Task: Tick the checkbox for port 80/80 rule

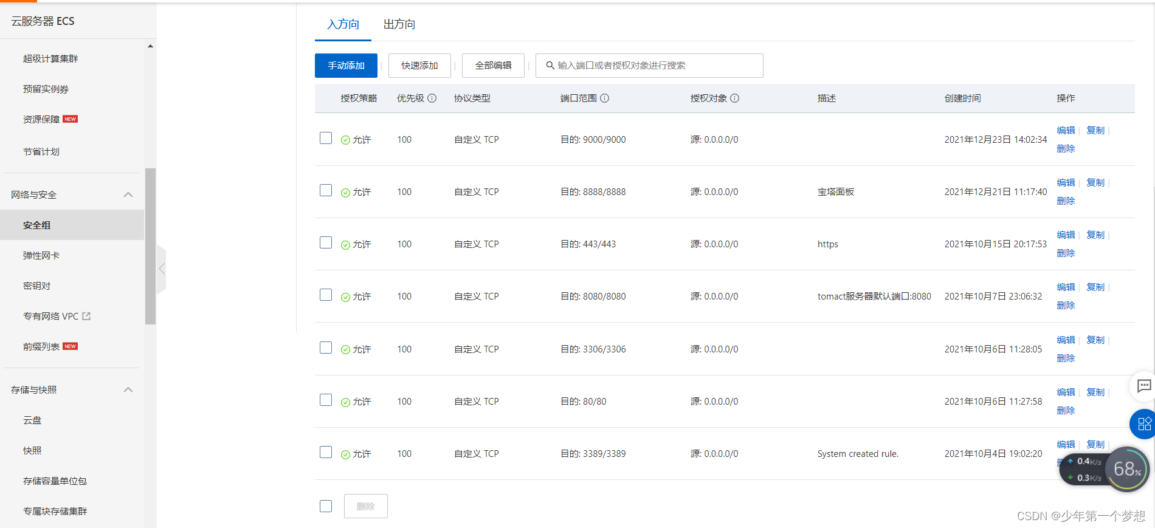Action: [326, 400]
